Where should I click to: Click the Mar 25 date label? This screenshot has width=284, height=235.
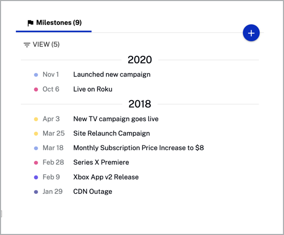coord(54,133)
